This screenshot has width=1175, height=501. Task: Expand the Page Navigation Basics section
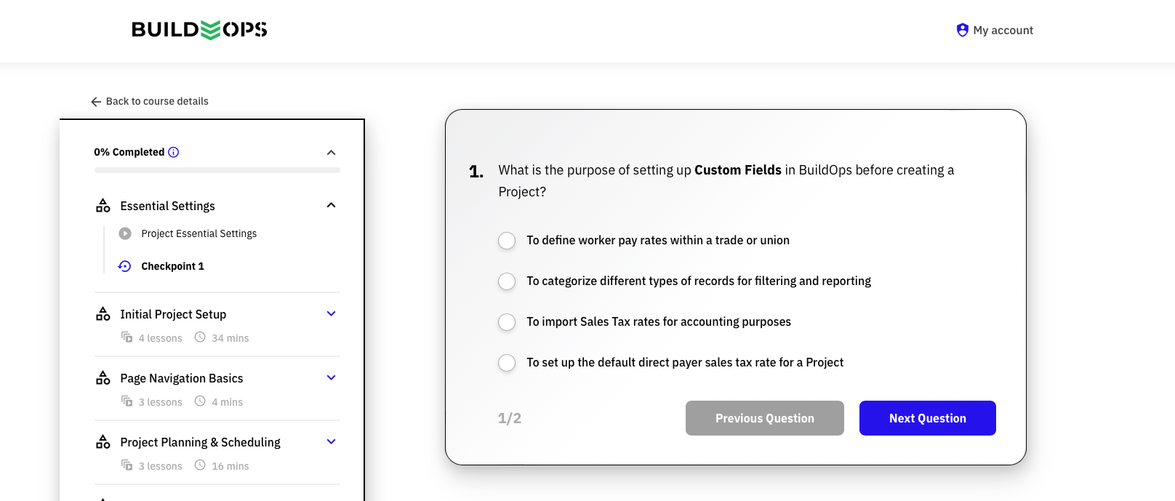(x=332, y=377)
